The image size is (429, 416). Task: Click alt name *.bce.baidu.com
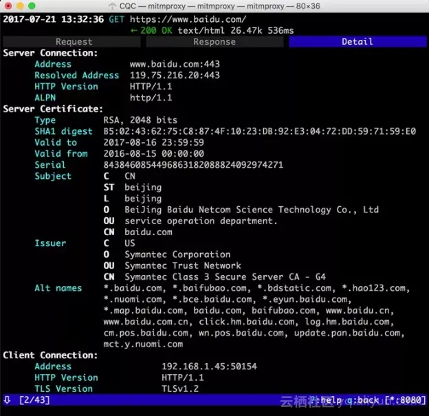[212, 299]
